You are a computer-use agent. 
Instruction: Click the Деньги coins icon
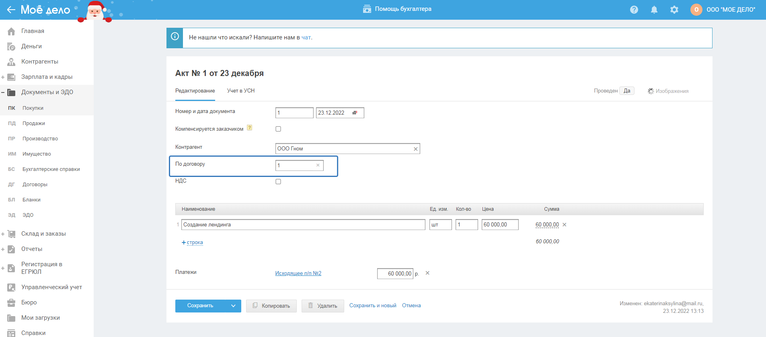coord(11,46)
